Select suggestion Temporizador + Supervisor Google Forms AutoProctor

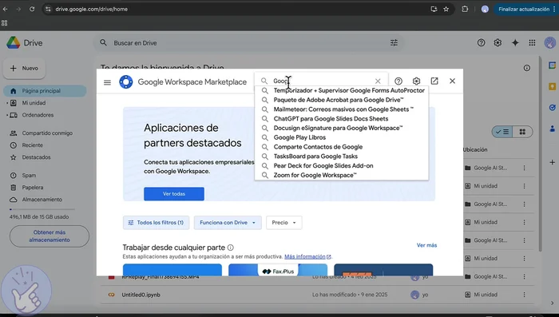tap(342, 90)
